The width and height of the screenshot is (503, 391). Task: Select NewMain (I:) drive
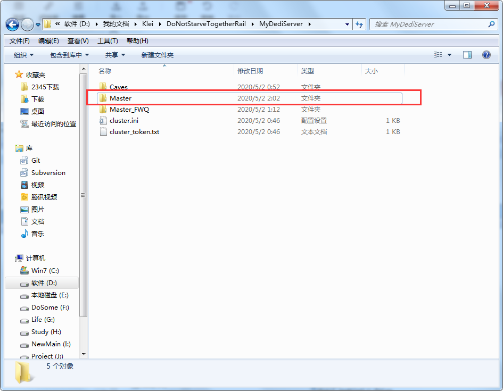[51, 344]
